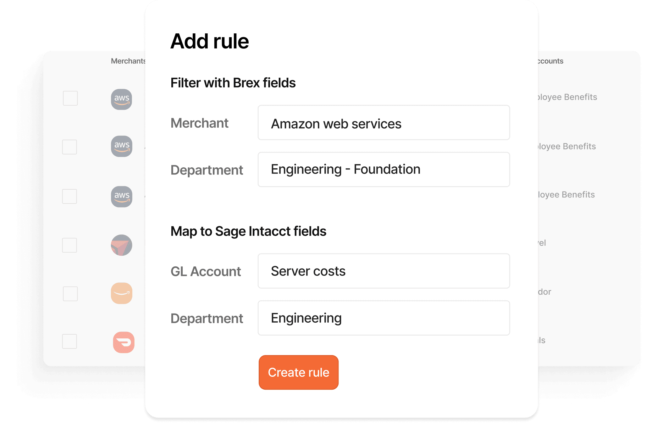646x423 pixels.
Task: Open the Merchant field showing Amazon web services
Action: tap(384, 123)
